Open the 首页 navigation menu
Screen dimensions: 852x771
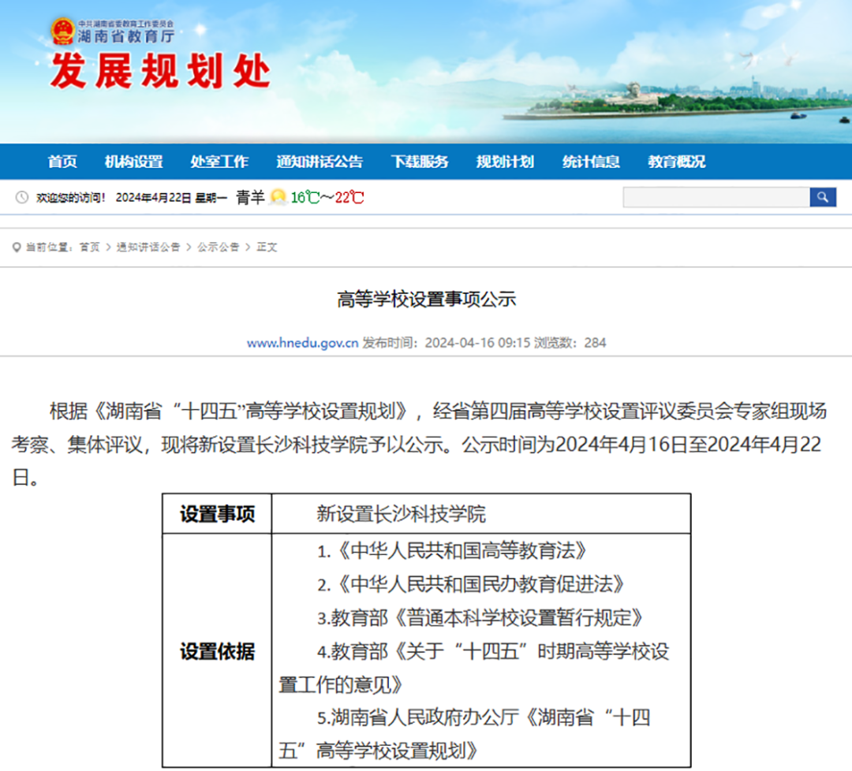[62, 162]
